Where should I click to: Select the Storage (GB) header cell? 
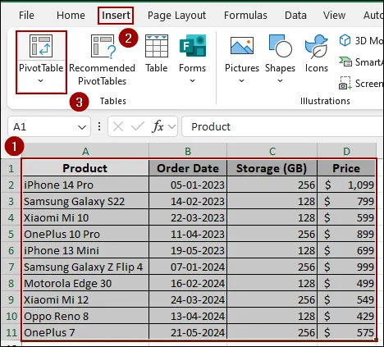(272, 168)
